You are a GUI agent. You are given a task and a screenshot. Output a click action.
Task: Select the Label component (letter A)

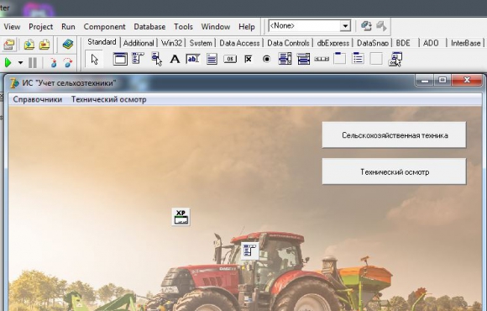coord(175,59)
